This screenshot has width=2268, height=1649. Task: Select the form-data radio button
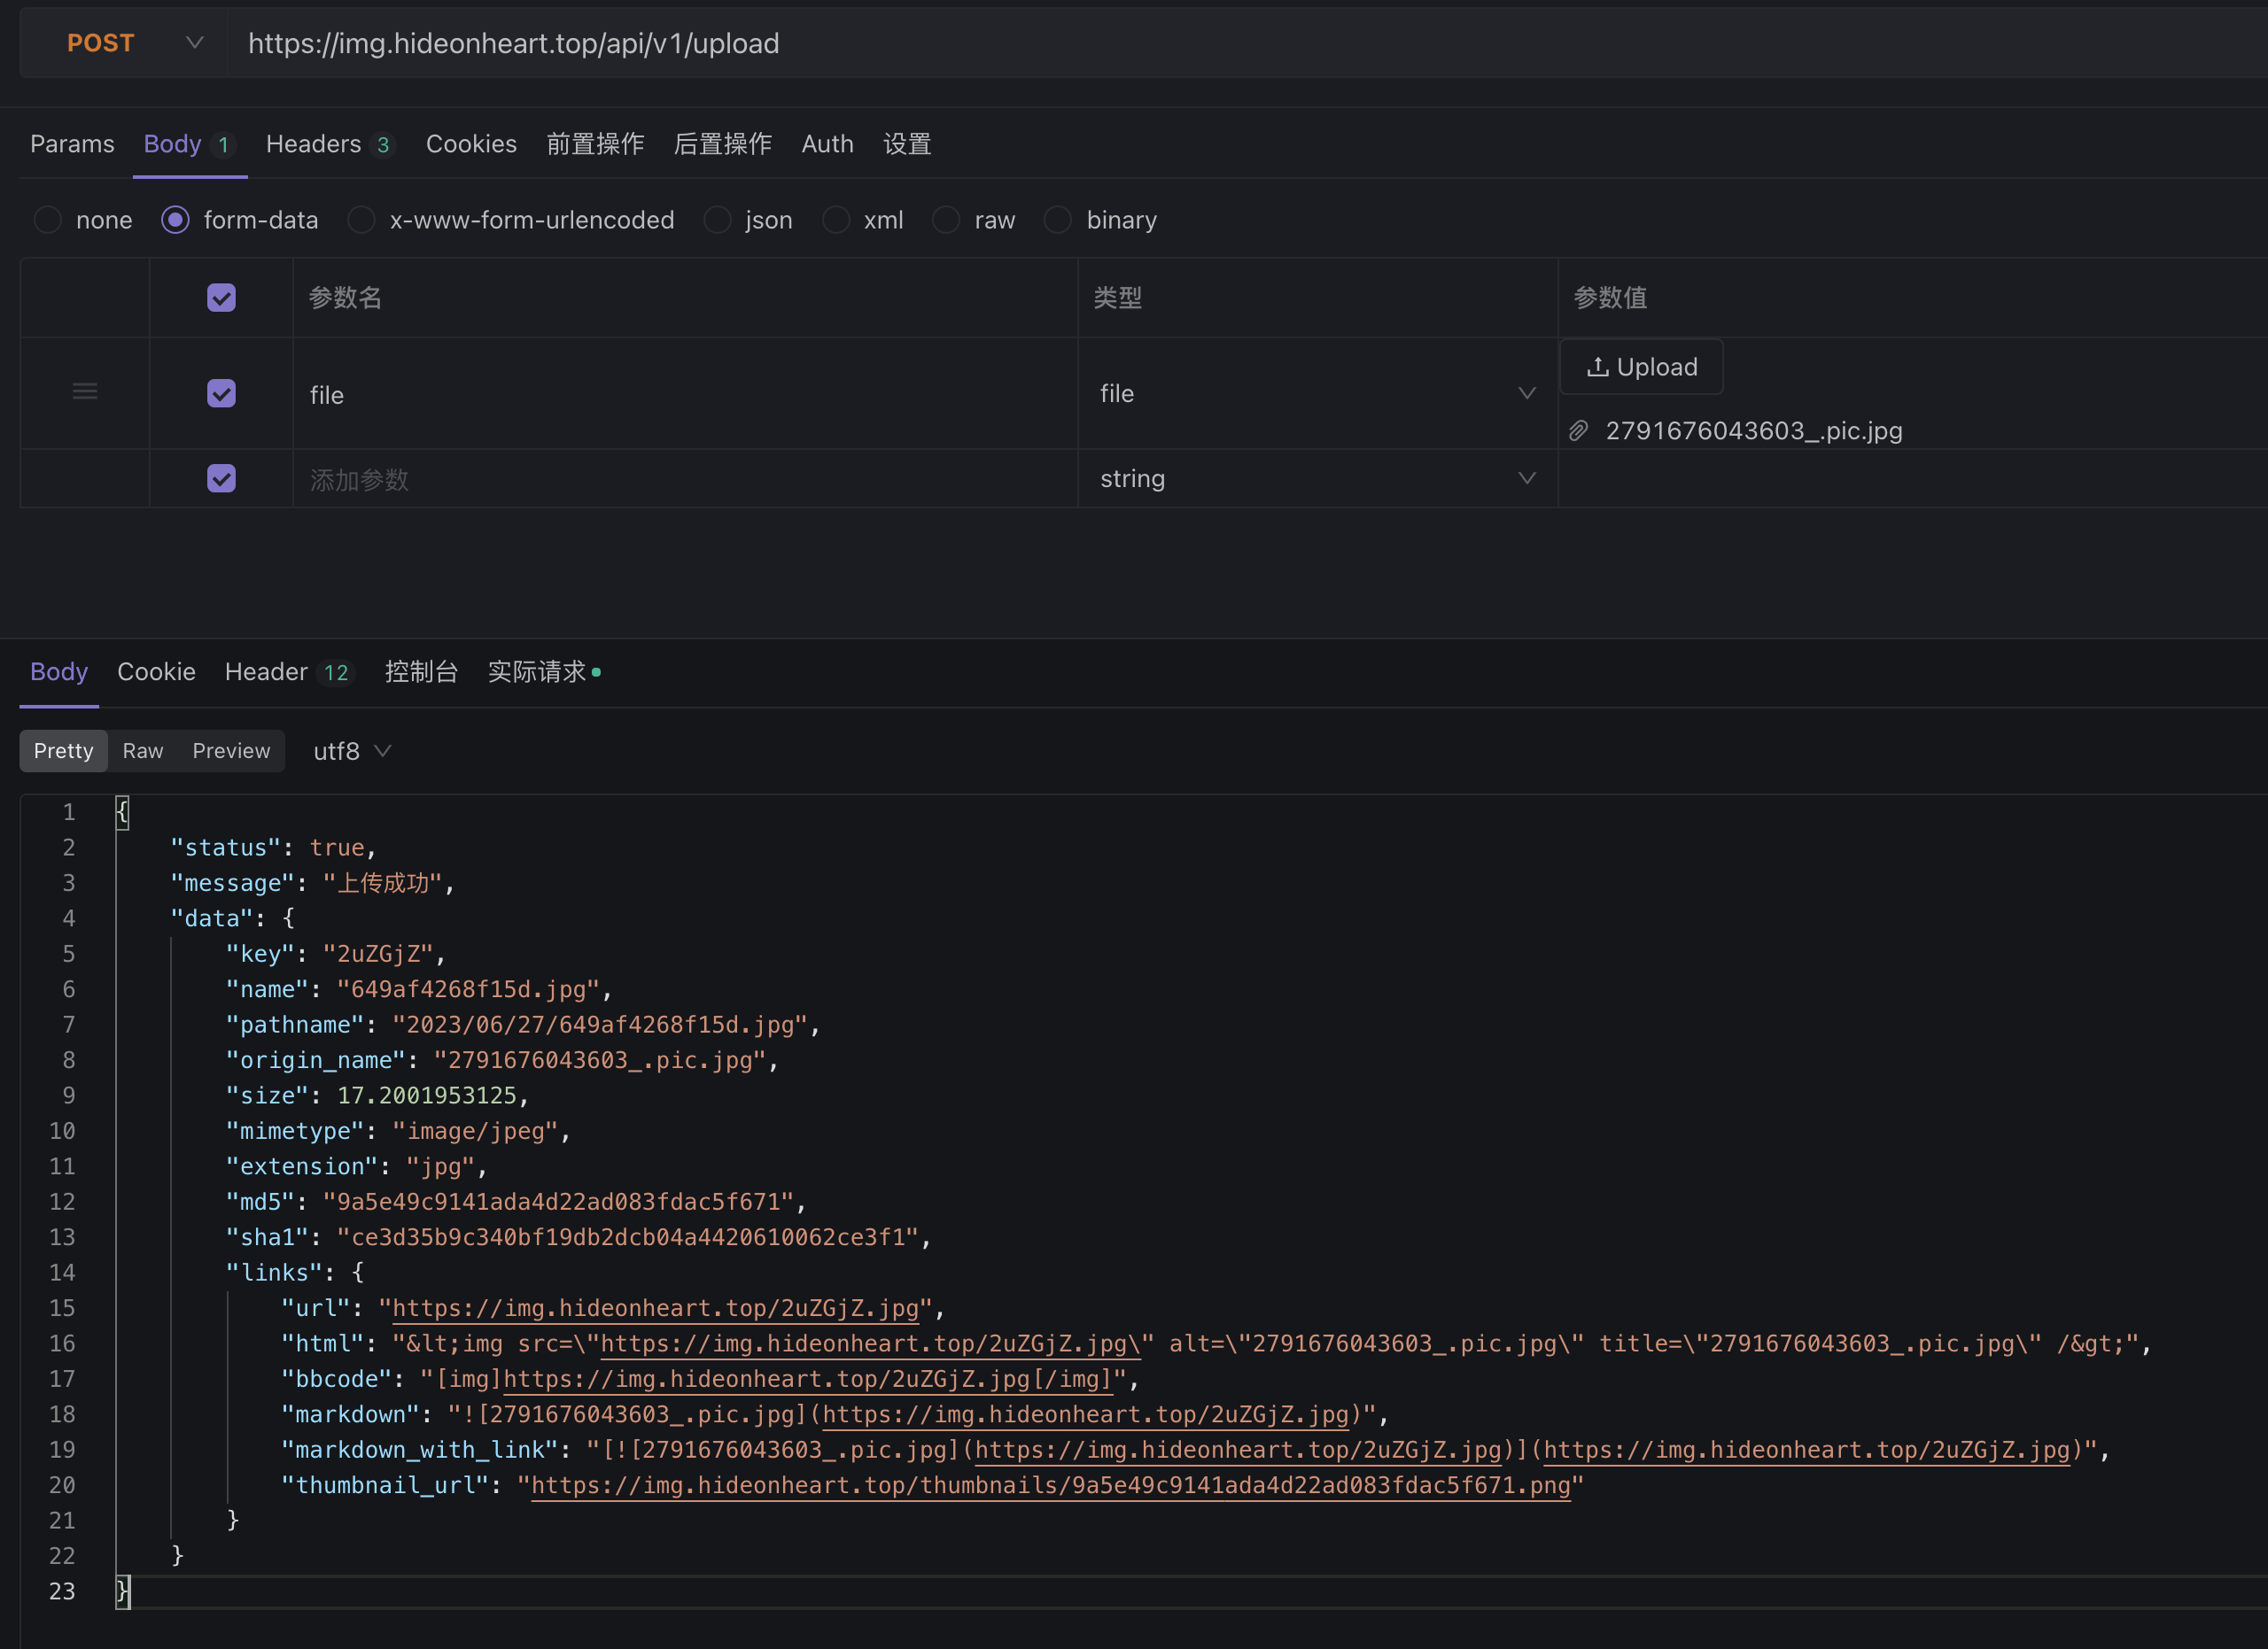pos(175,220)
